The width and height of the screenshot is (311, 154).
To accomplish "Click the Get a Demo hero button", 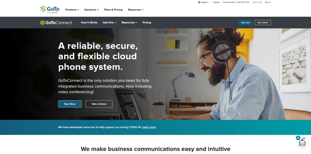I will pyautogui.click(x=99, y=104).
